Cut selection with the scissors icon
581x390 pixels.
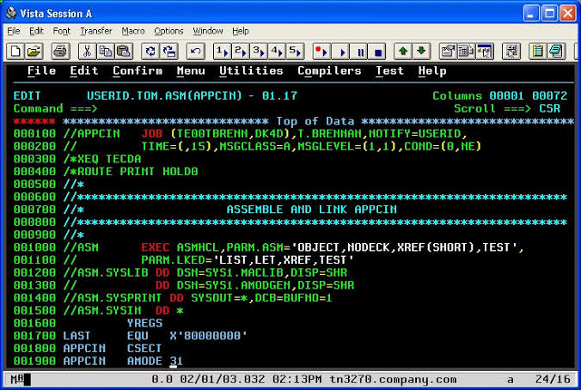[x=88, y=51]
